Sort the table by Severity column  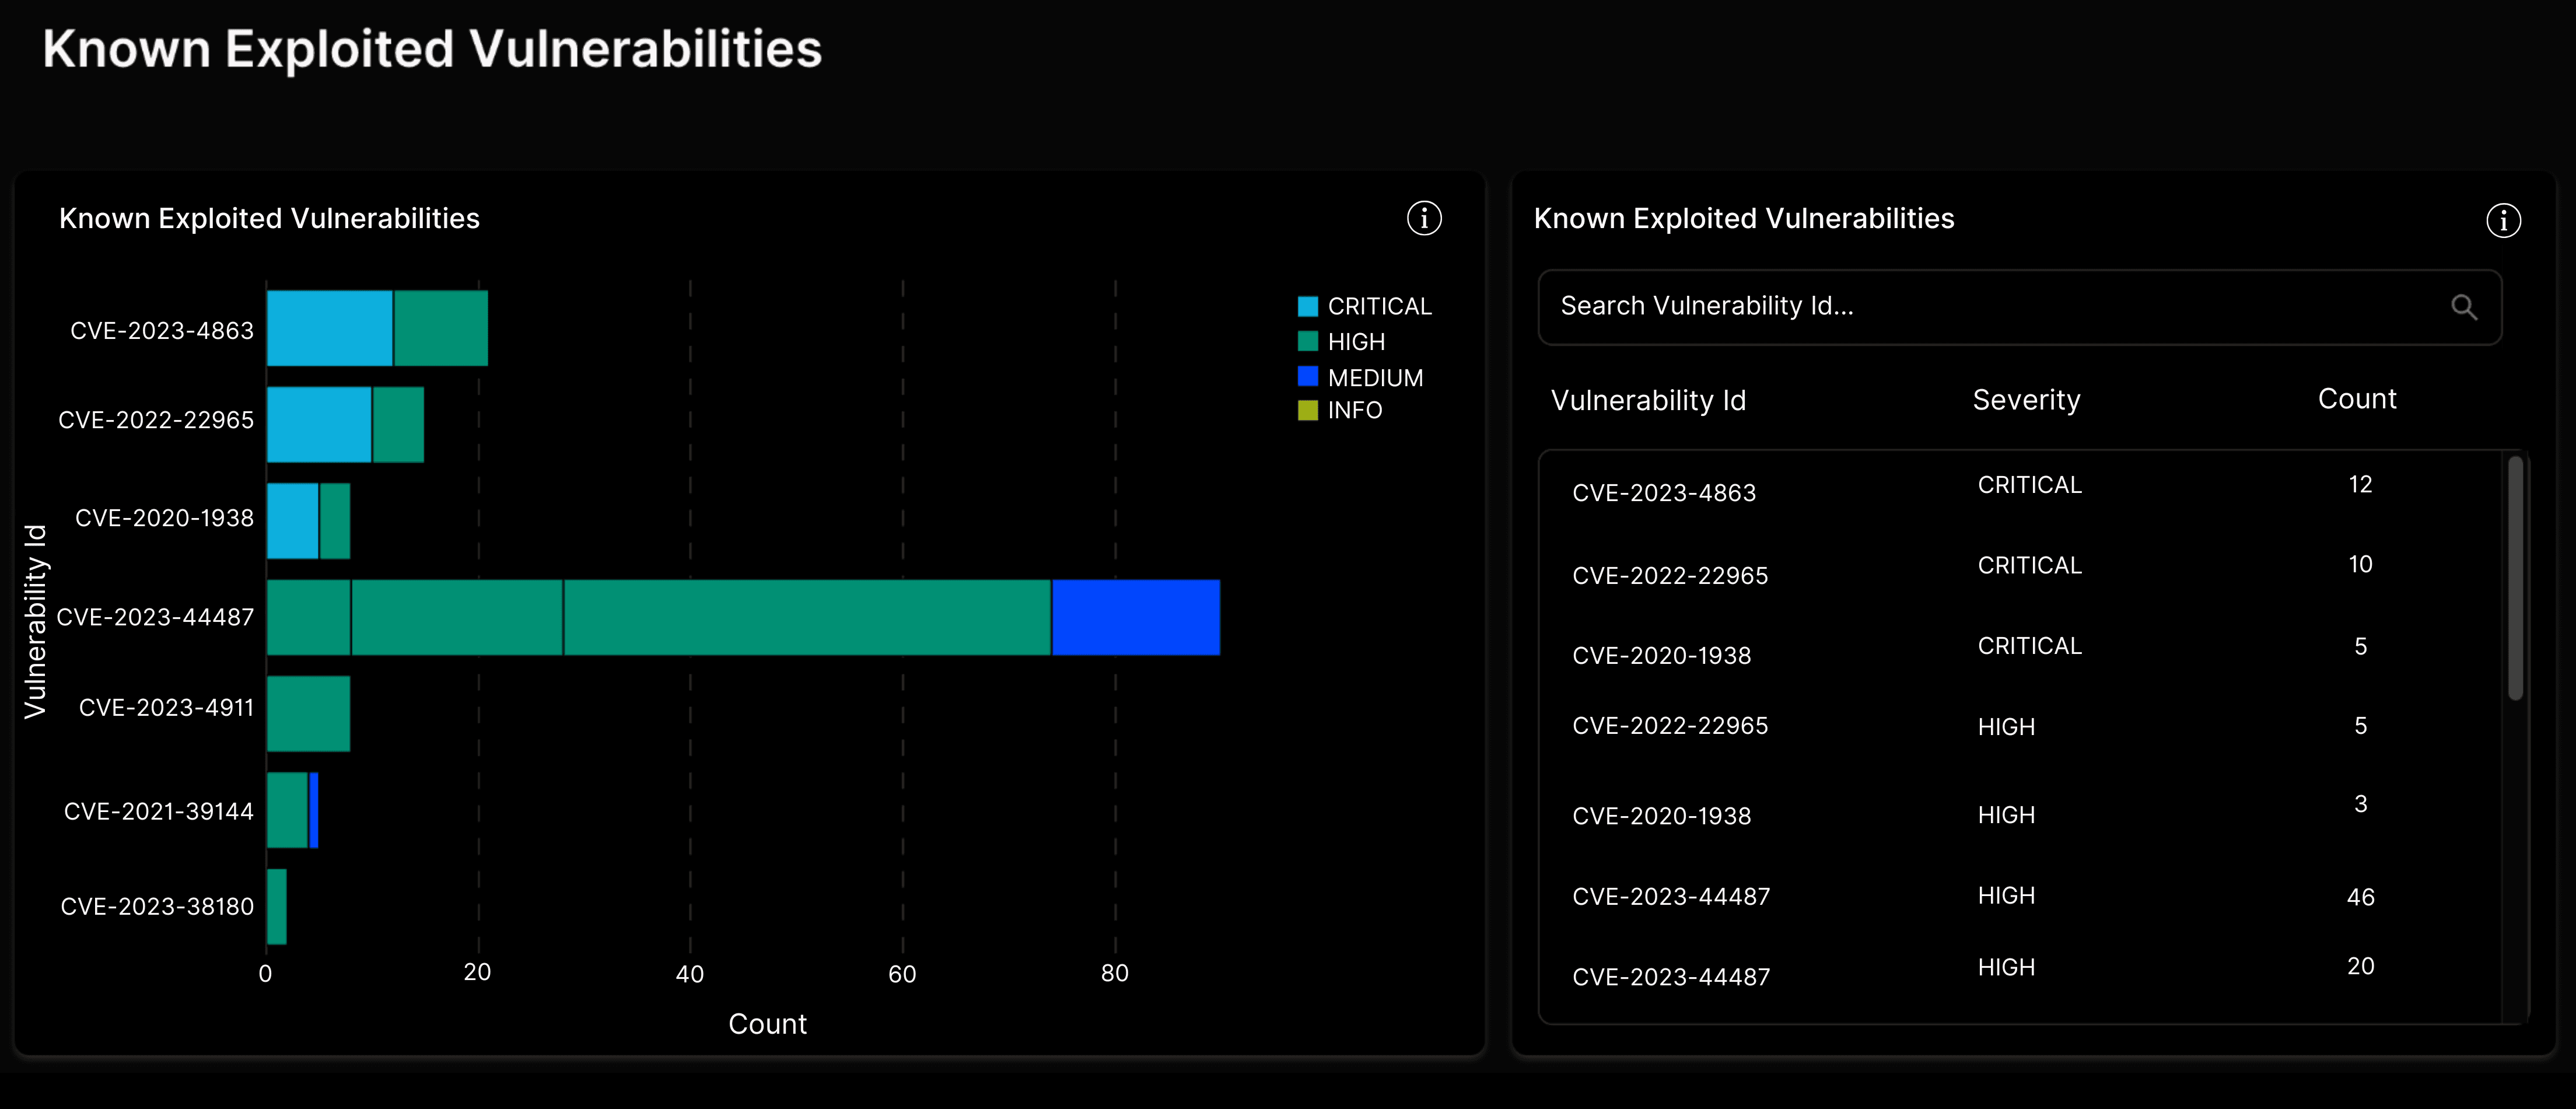click(2026, 399)
